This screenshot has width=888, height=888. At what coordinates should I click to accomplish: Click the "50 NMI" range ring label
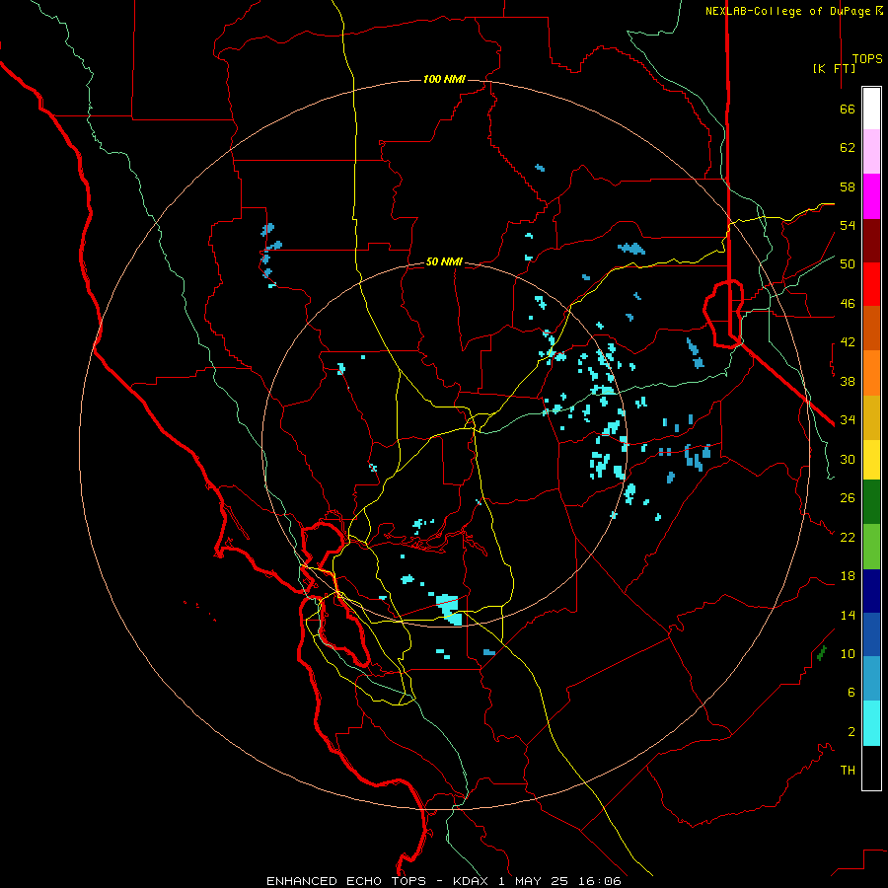(444, 261)
